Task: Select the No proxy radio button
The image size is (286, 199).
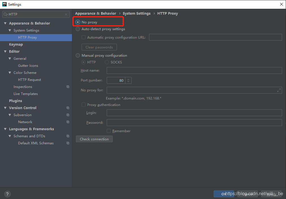Action: click(x=78, y=22)
